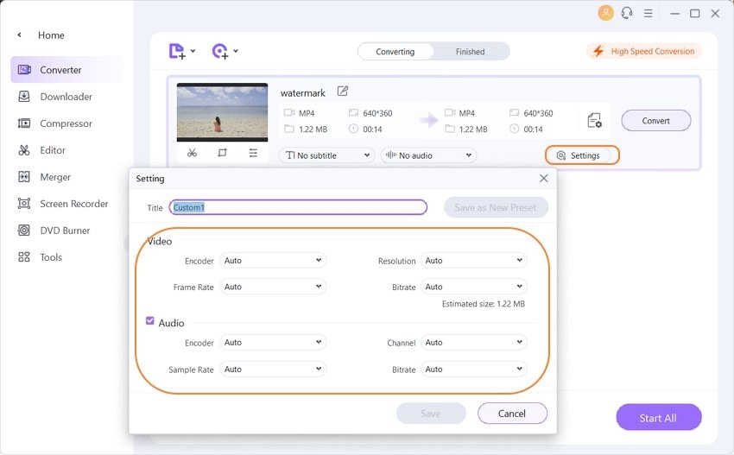Click the DVD Burner sidebar icon

(x=24, y=231)
